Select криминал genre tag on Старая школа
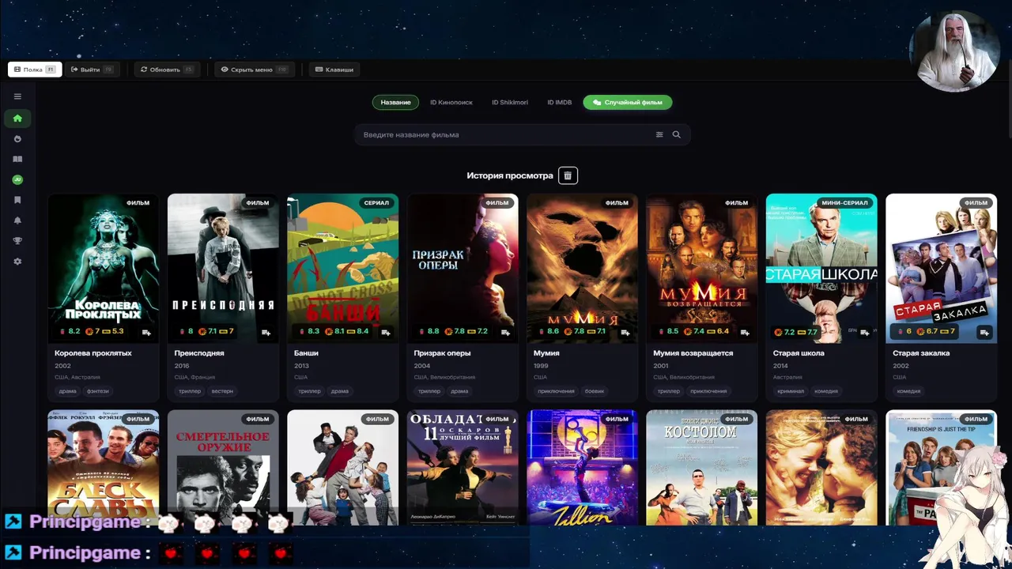 [791, 391]
